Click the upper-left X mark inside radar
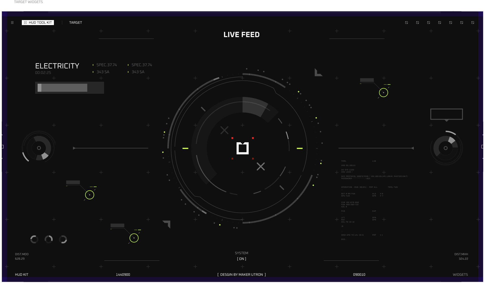485x283 pixels. pyautogui.click(x=224, y=130)
